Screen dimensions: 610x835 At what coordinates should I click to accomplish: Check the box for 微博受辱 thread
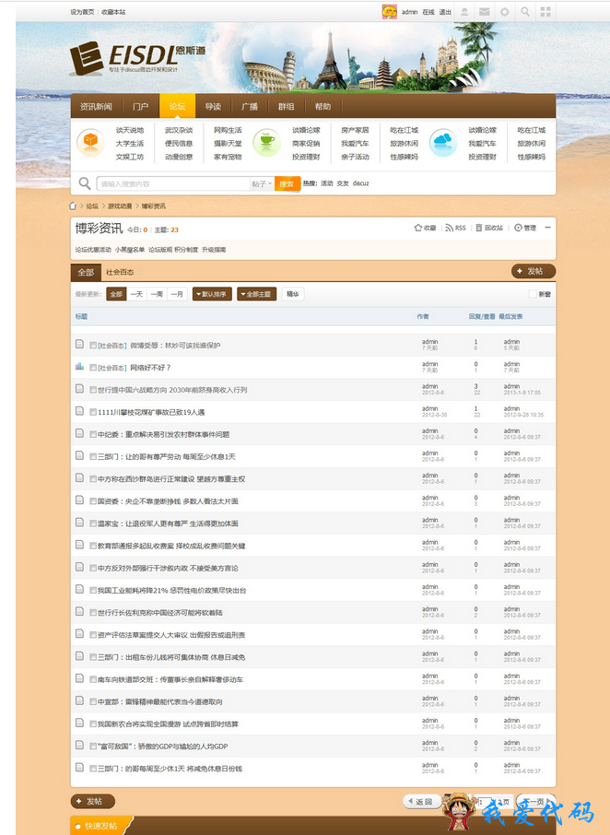(93, 345)
